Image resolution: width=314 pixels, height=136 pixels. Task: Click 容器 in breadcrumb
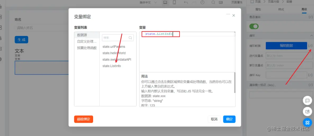[289, 2]
